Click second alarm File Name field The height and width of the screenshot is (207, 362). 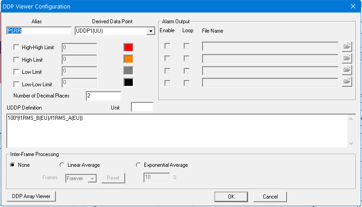pyautogui.click(x=270, y=59)
